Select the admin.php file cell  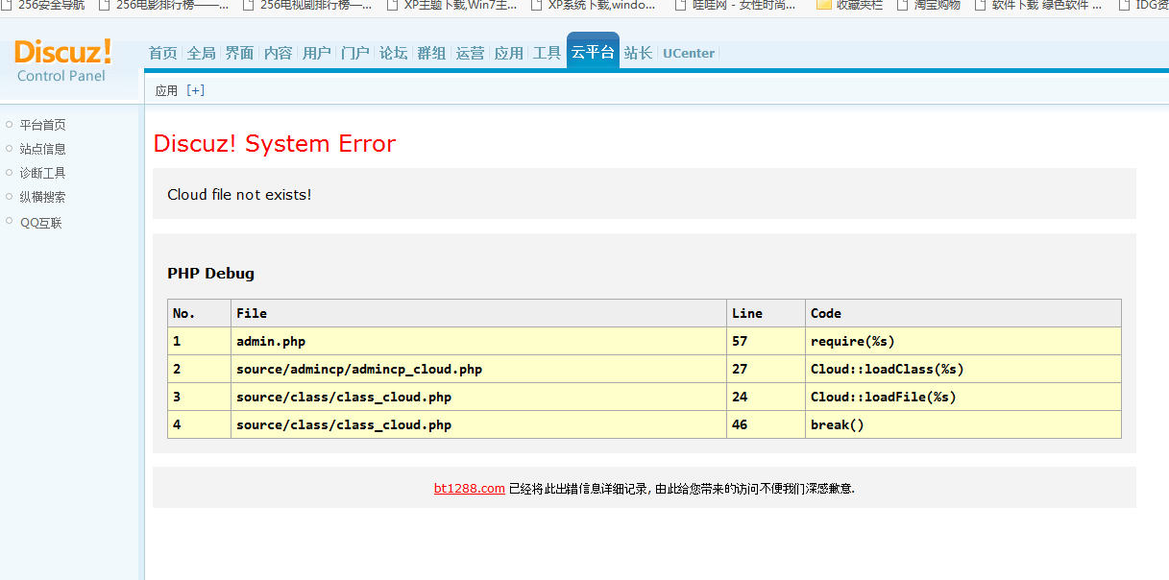[x=478, y=341]
